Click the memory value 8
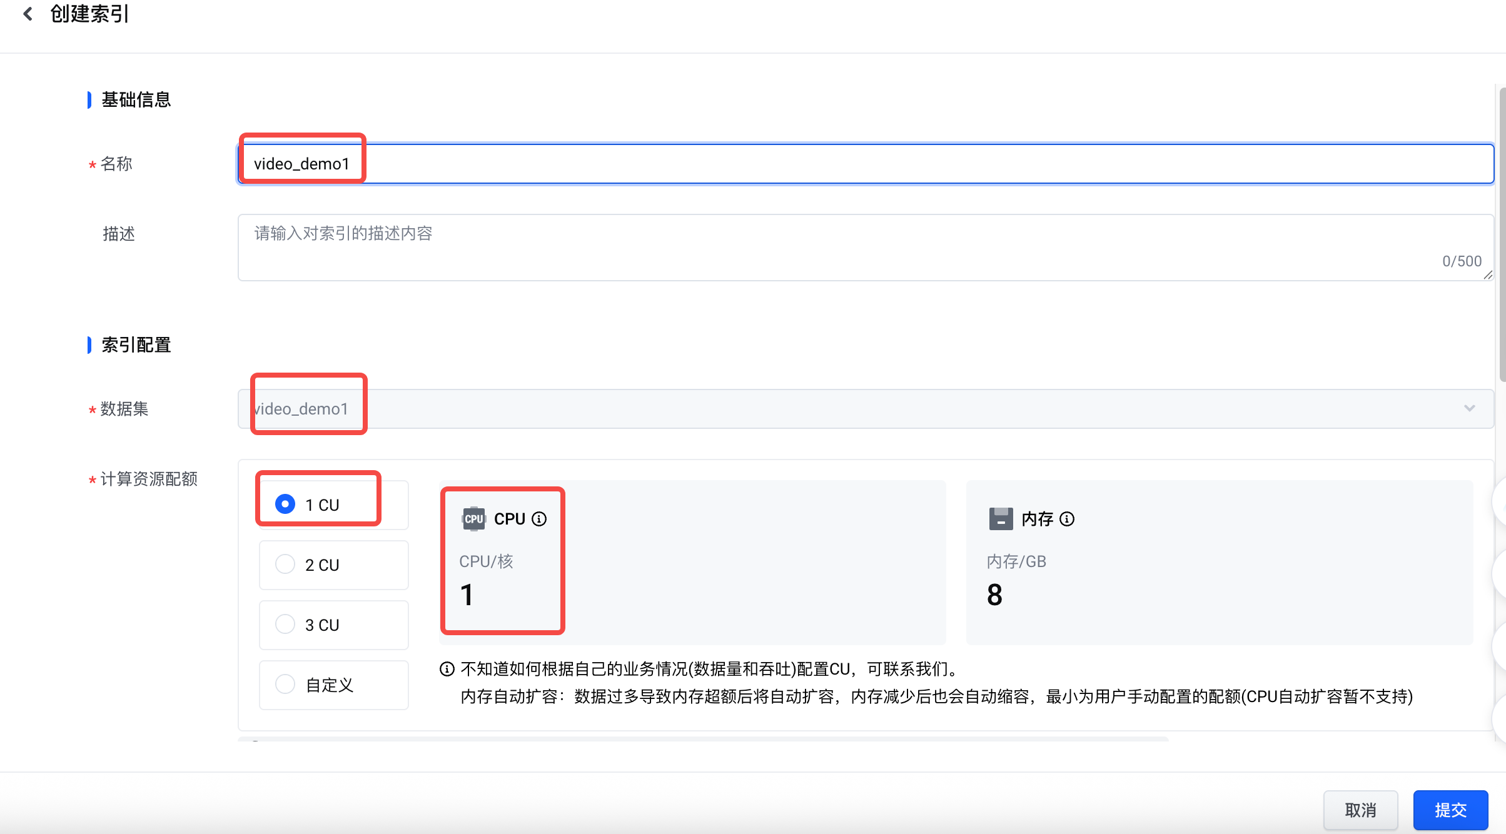 pos(994,595)
